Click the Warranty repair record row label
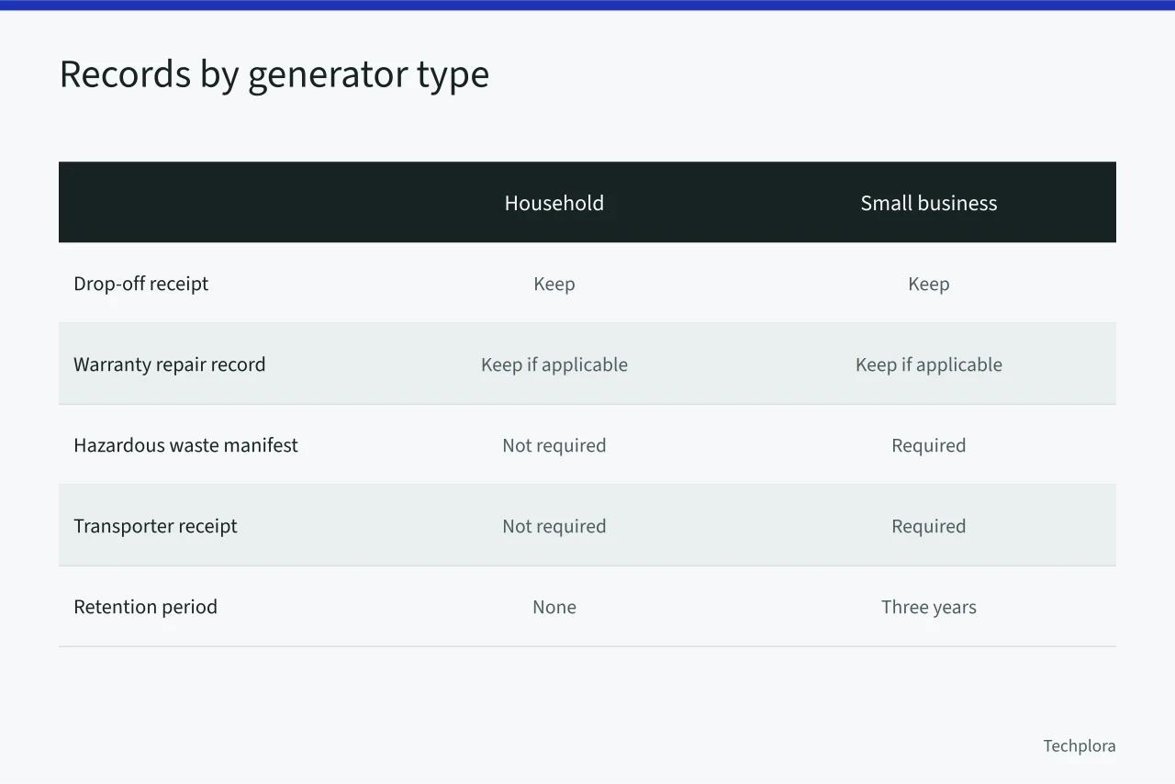This screenshot has width=1175, height=784. tap(170, 364)
